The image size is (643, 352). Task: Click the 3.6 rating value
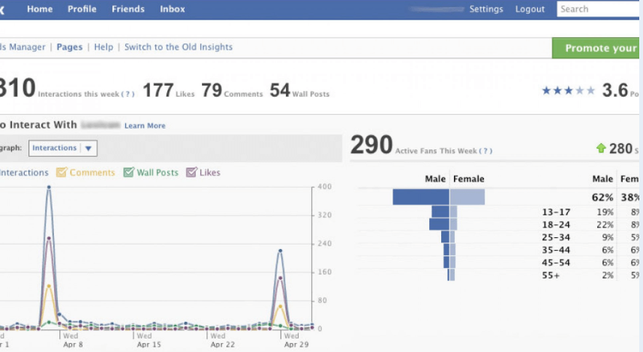pyautogui.click(x=614, y=90)
